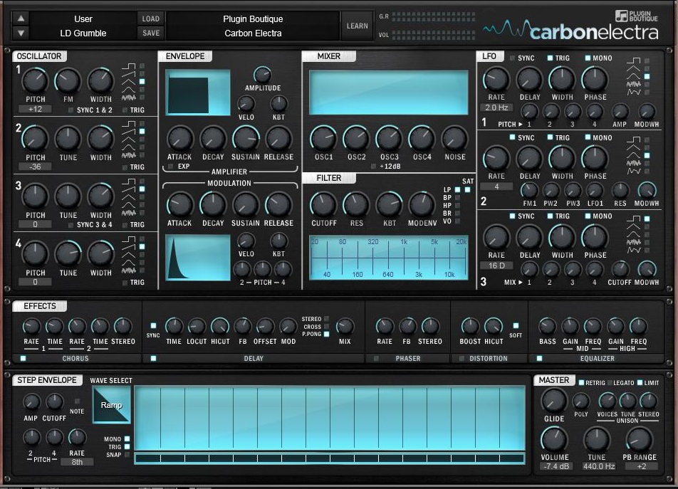Image resolution: width=678 pixels, height=489 pixels.
Task: Select the next preset with the down arrow
Action: click(21, 33)
